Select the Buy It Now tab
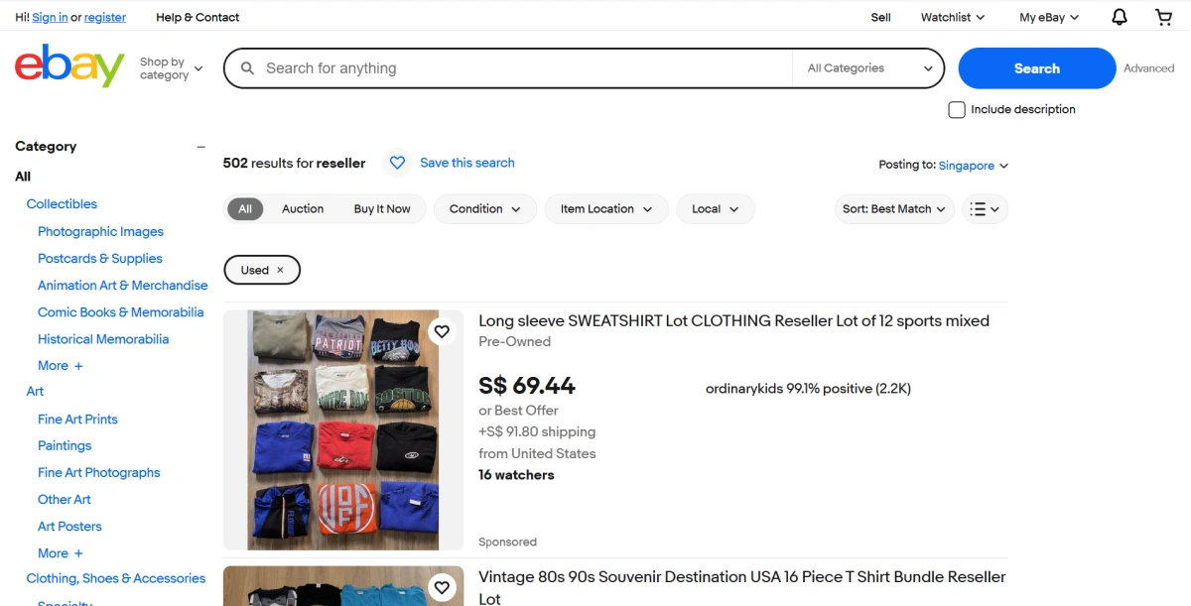Screen dimensions: 1191x606 point(382,209)
